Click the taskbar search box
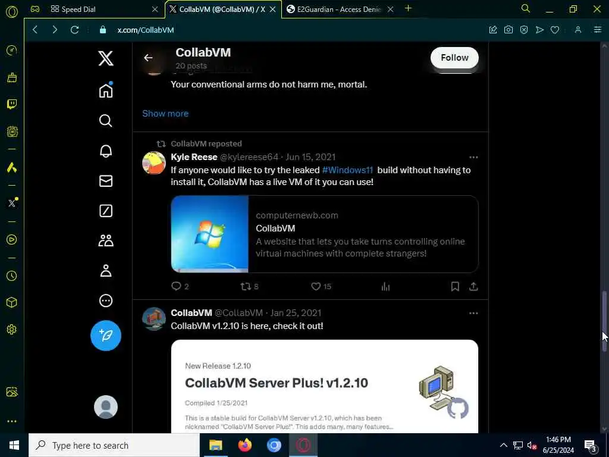Viewport: 609px width, 457px height. [114, 445]
